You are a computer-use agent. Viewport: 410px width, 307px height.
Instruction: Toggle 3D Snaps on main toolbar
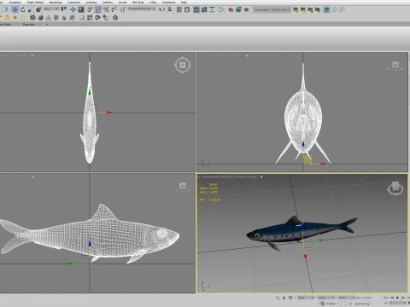(90, 9)
